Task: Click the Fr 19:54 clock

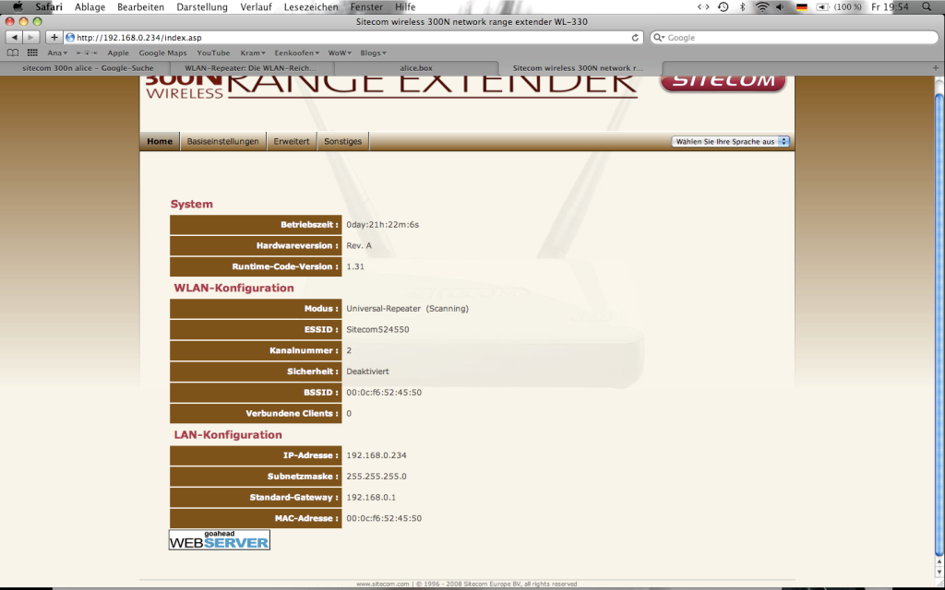Action: pos(891,7)
